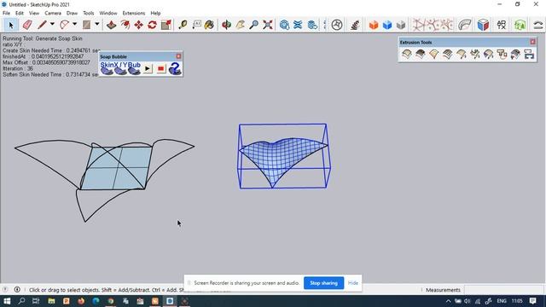Click first Extrusion Tools icon
Viewport: 546px width, 307px height.
click(x=407, y=54)
